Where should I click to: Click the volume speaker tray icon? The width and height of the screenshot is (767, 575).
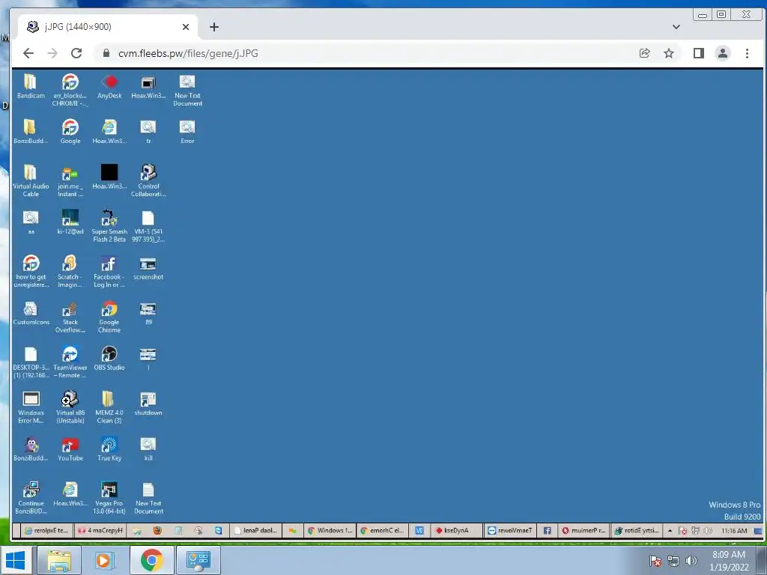pos(691,562)
